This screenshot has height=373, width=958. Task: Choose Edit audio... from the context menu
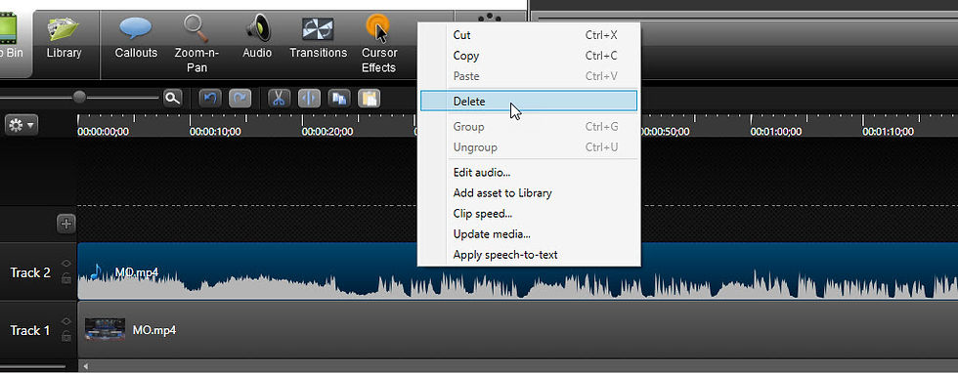click(529, 173)
